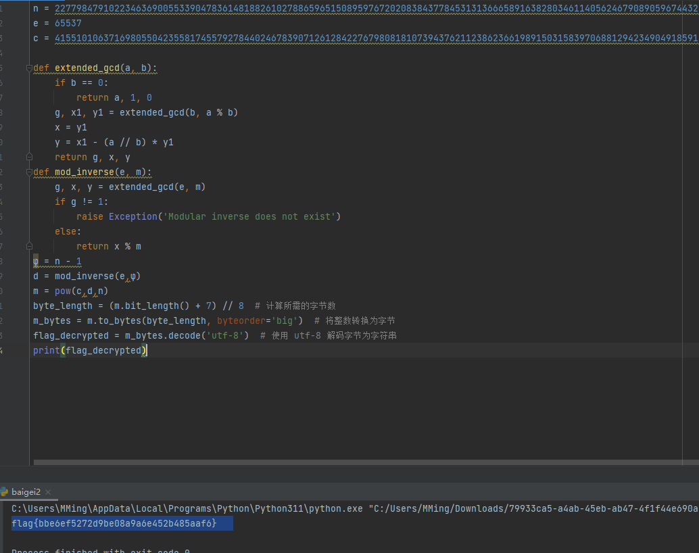Click the Python icon on baigei2 tab
The image size is (699, 553).
(5, 492)
